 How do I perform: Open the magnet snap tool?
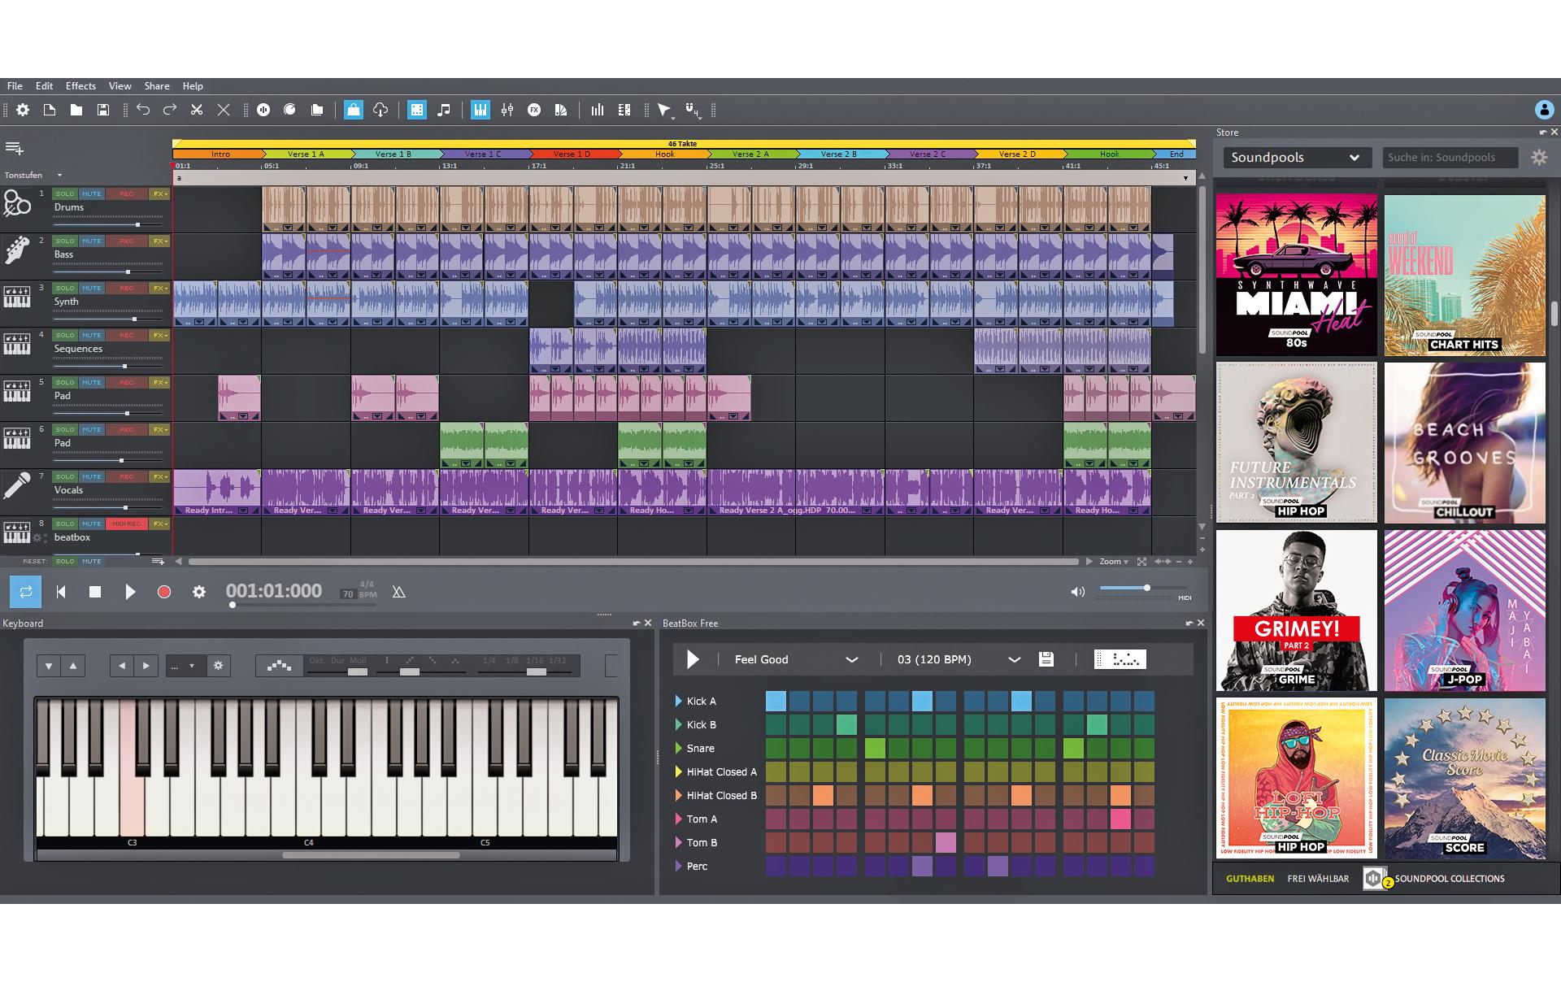(692, 110)
